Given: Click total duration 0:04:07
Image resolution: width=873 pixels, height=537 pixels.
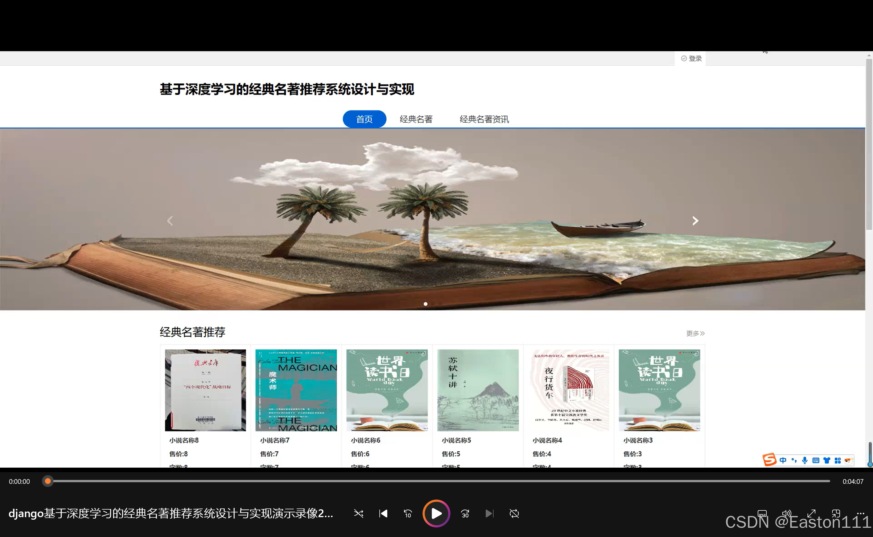Looking at the screenshot, I should 853,482.
